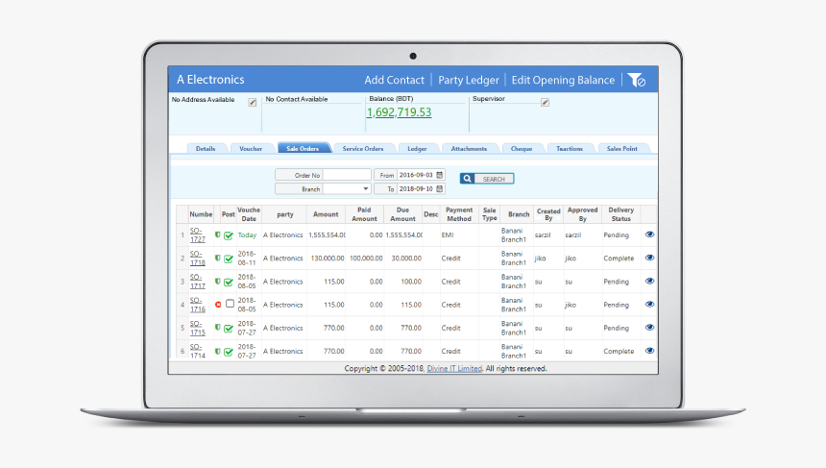Click the 'Today' voucher date cell
Image resolution: width=826 pixels, height=468 pixels.
tap(247, 235)
